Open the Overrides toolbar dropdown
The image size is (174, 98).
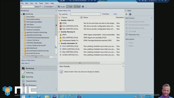coord(49,7)
